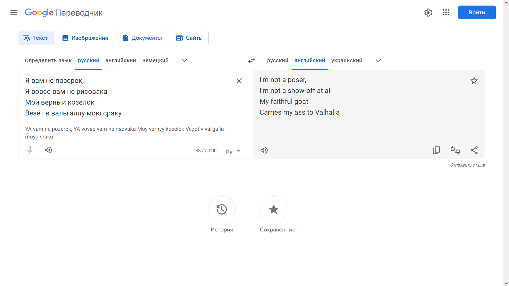The width and height of the screenshot is (509, 286).
Task: Expand more source languages list
Action: coord(185,61)
